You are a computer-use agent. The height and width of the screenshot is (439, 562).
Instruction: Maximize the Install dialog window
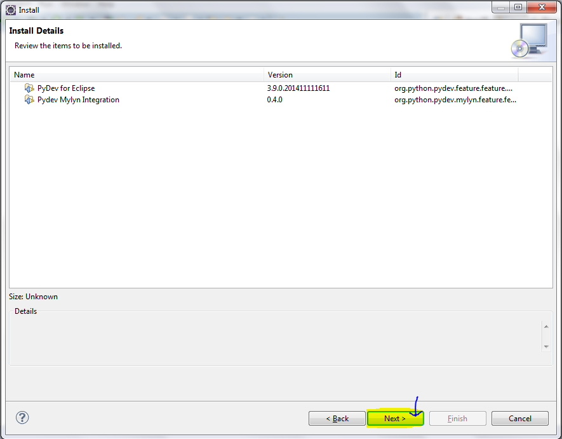(518, 7)
